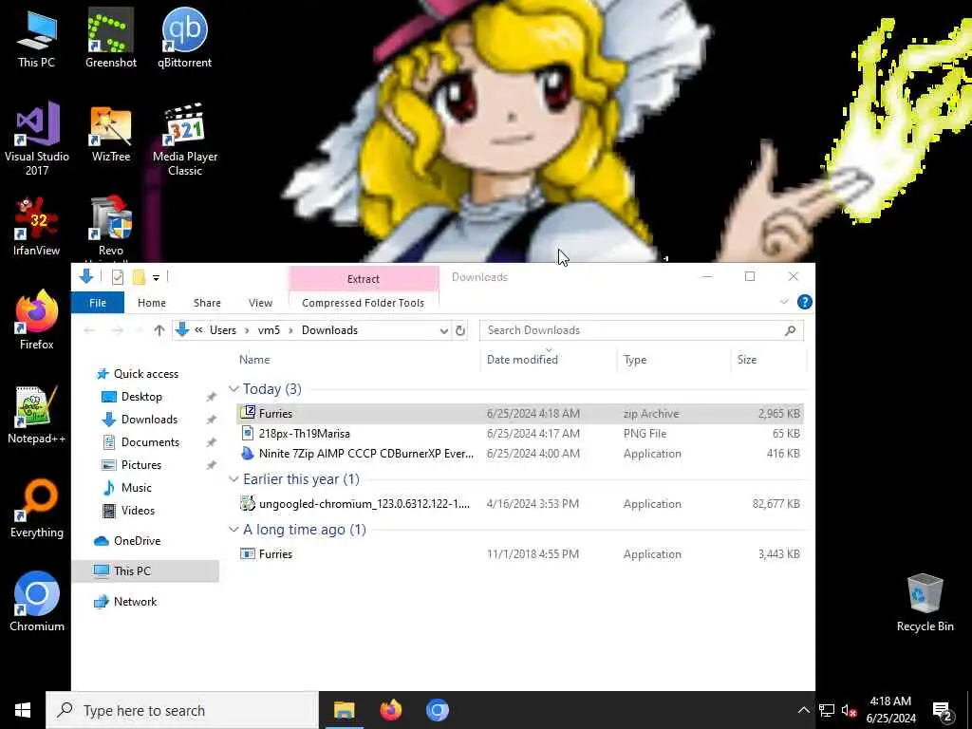Viewport: 972px width, 729px height.
Task: Switch to Chromium on the taskbar
Action: 437,710
